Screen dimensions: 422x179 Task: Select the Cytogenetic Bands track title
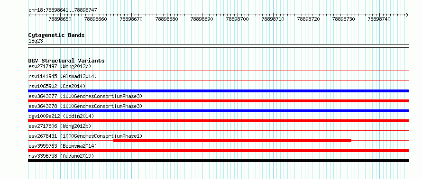tap(56, 35)
